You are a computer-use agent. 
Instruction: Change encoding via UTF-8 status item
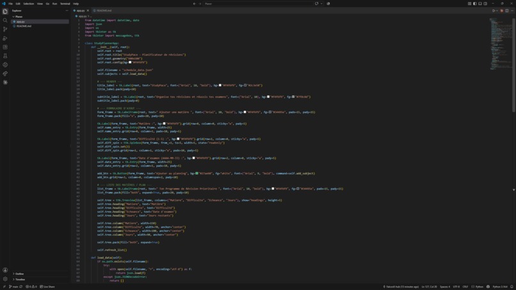tap(456, 287)
